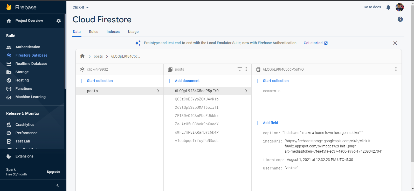The image size is (414, 191).
Task: Collapse the sidebar navigation chevron
Action: (x=58, y=185)
